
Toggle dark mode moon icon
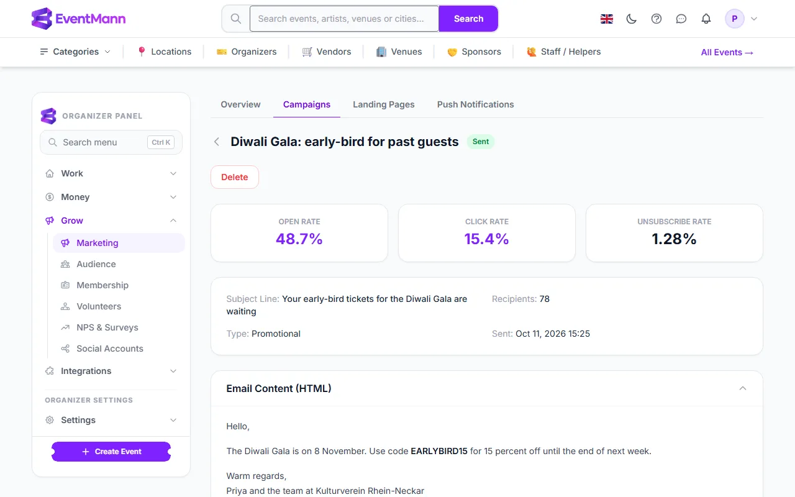[632, 19]
